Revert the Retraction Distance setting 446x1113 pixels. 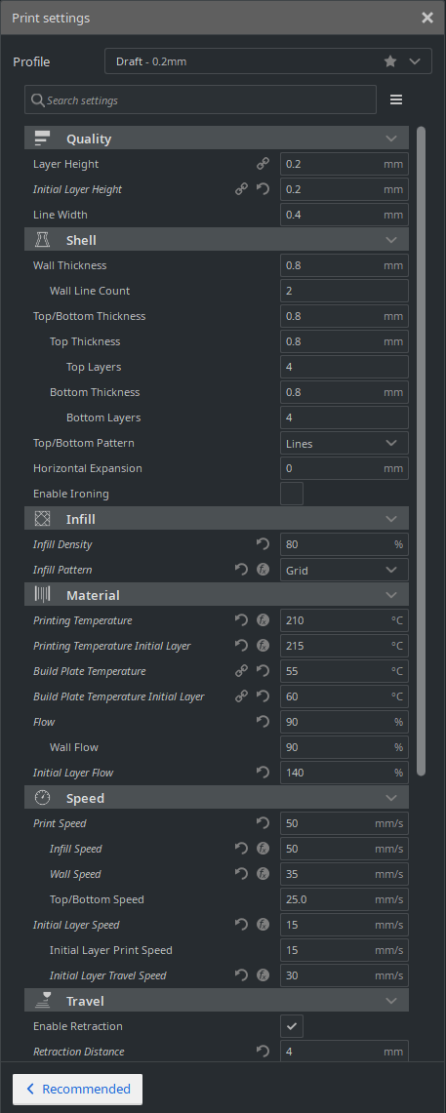click(263, 1052)
